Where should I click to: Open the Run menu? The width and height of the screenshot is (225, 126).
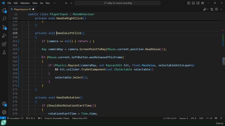tap(48, 3)
